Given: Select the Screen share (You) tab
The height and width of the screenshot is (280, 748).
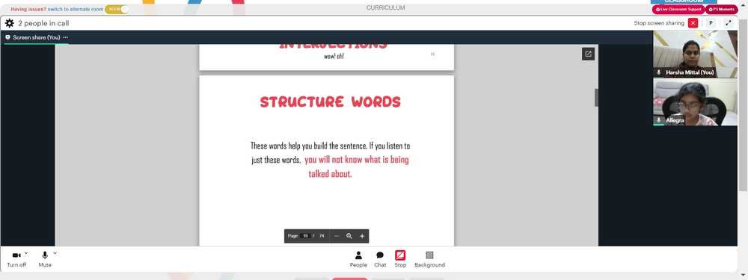Looking at the screenshot, I should (36, 37).
